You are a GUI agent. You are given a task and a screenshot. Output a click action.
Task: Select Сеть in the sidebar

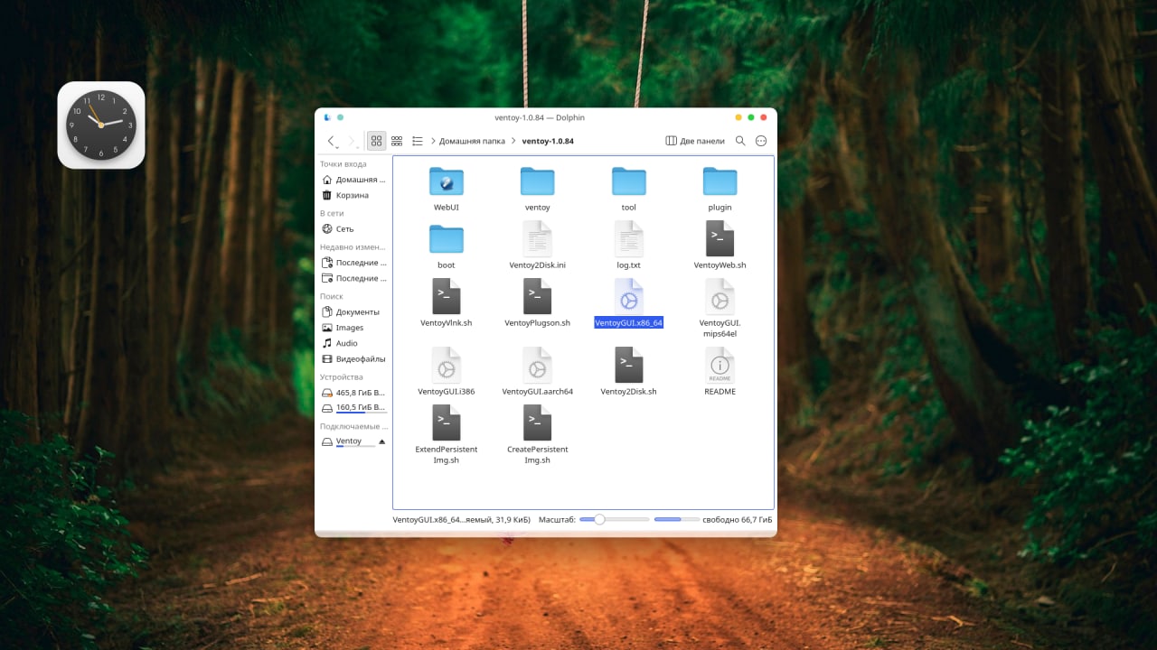point(353,229)
